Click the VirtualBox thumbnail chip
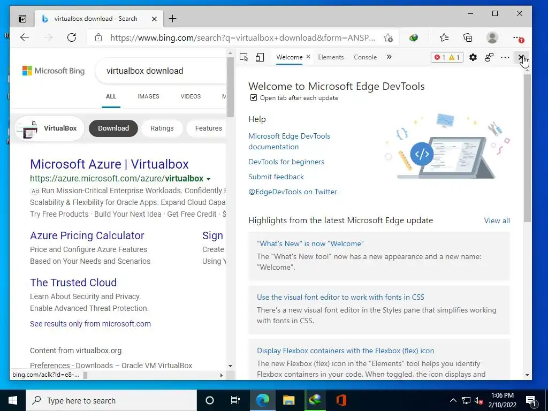The image size is (548, 411). point(50,128)
